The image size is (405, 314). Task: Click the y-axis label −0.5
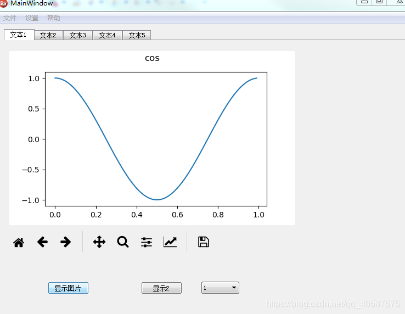[31, 170]
